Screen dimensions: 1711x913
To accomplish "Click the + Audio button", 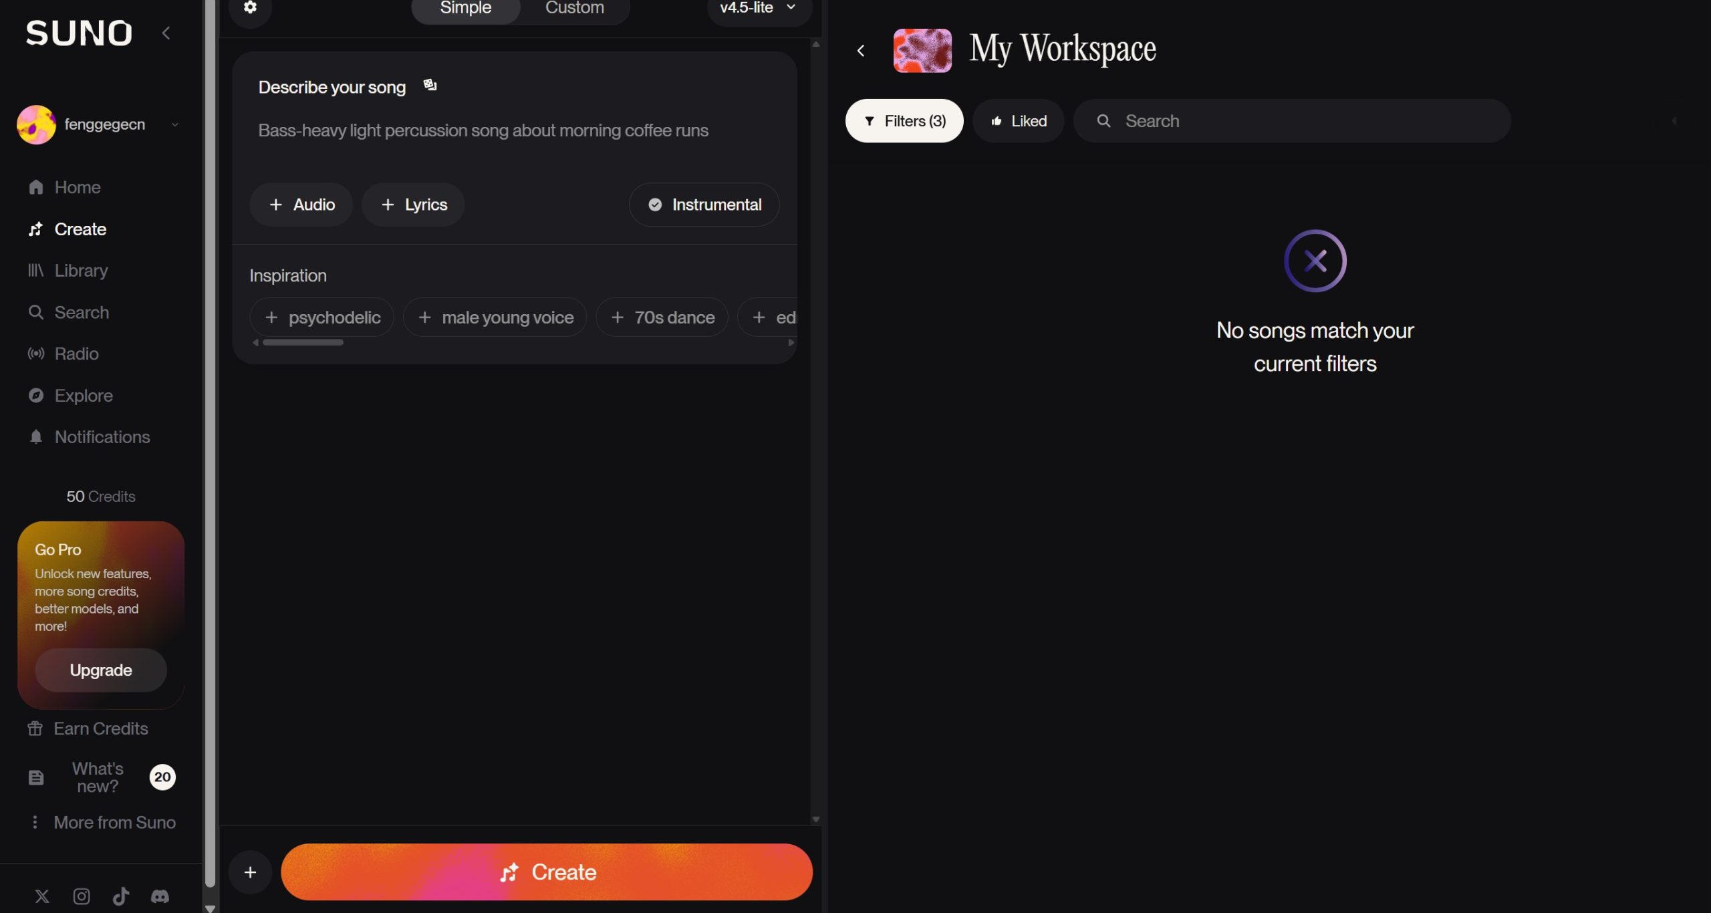I will pyautogui.click(x=301, y=205).
